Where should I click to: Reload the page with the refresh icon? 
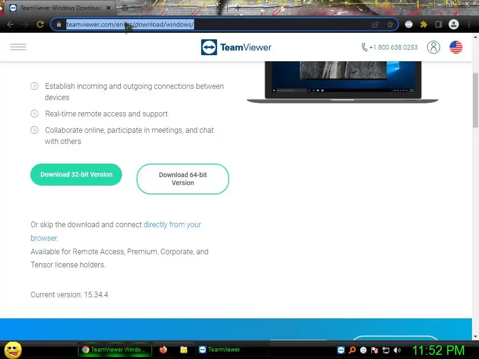coord(40,24)
